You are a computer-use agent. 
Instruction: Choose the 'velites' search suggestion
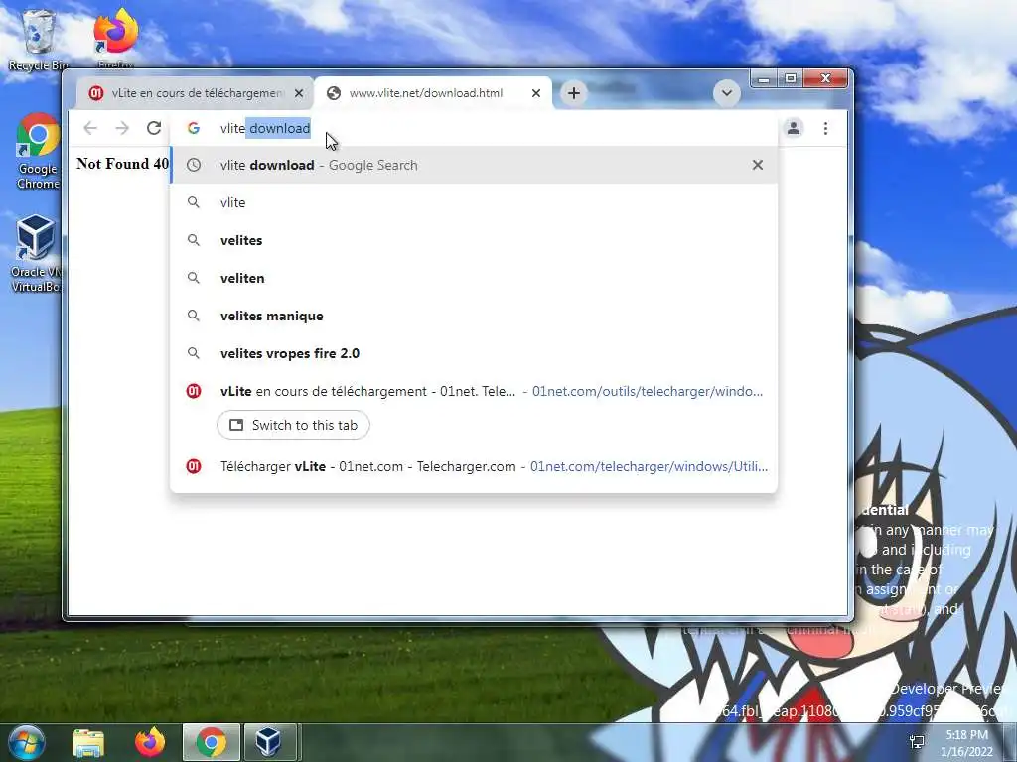[x=474, y=240]
